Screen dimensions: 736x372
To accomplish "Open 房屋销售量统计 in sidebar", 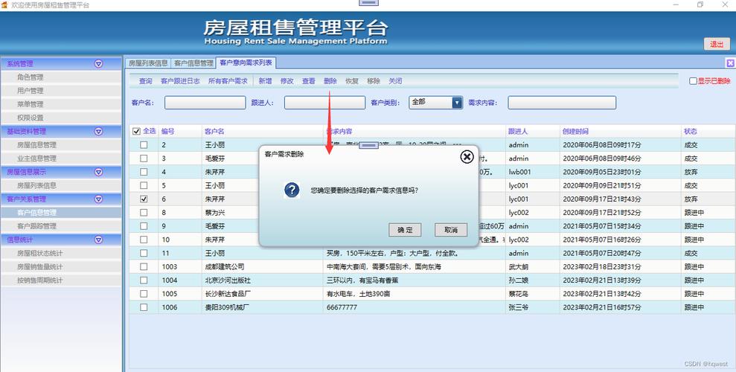I will click(40, 267).
